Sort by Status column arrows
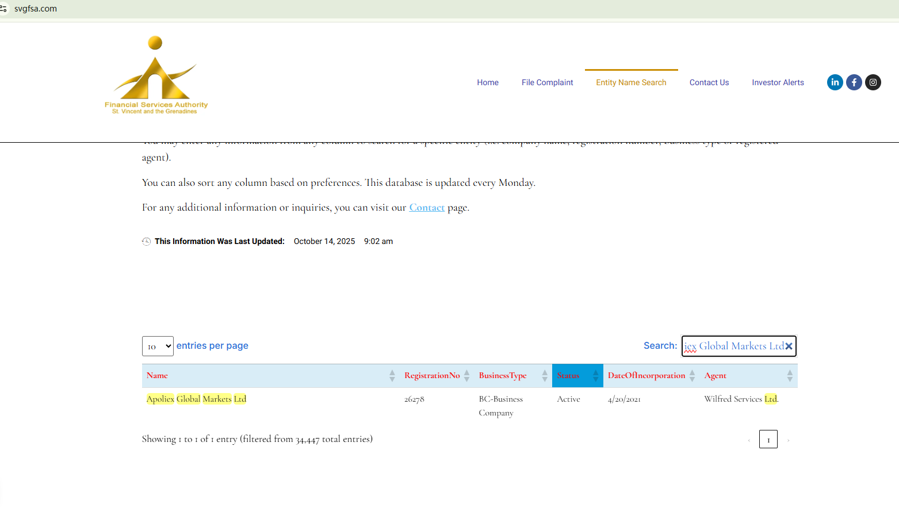899x507 pixels. pos(596,376)
